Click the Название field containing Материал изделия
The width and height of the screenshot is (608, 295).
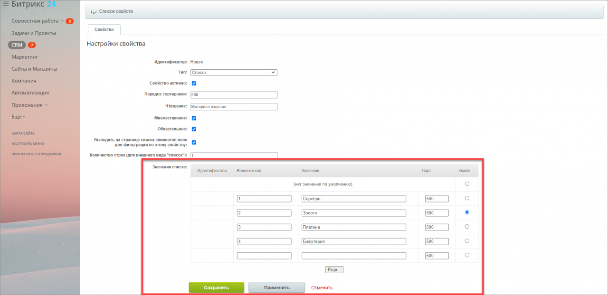pyautogui.click(x=234, y=107)
